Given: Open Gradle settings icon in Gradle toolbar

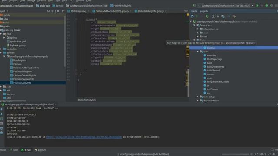Looking at the screenshot, I should pyautogui.click(x=234, y=16).
